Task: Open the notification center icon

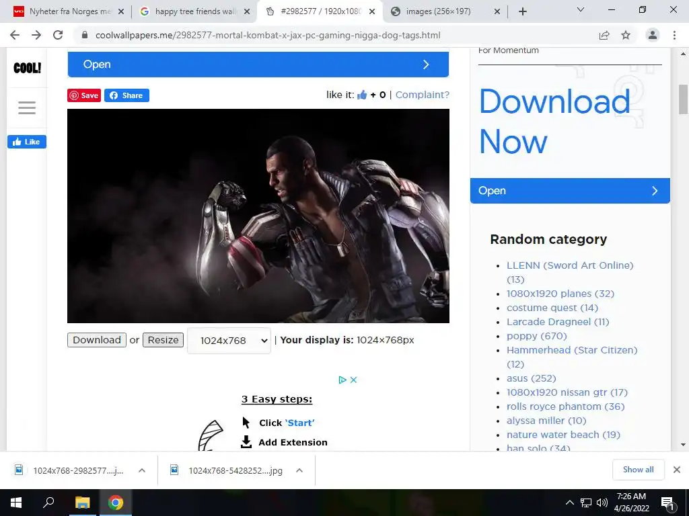Action: click(x=668, y=503)
